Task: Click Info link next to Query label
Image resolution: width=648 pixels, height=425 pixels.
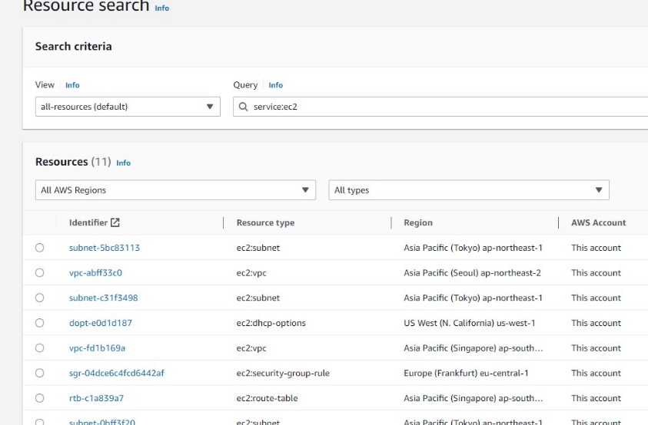Action: [x=275, y=85]
